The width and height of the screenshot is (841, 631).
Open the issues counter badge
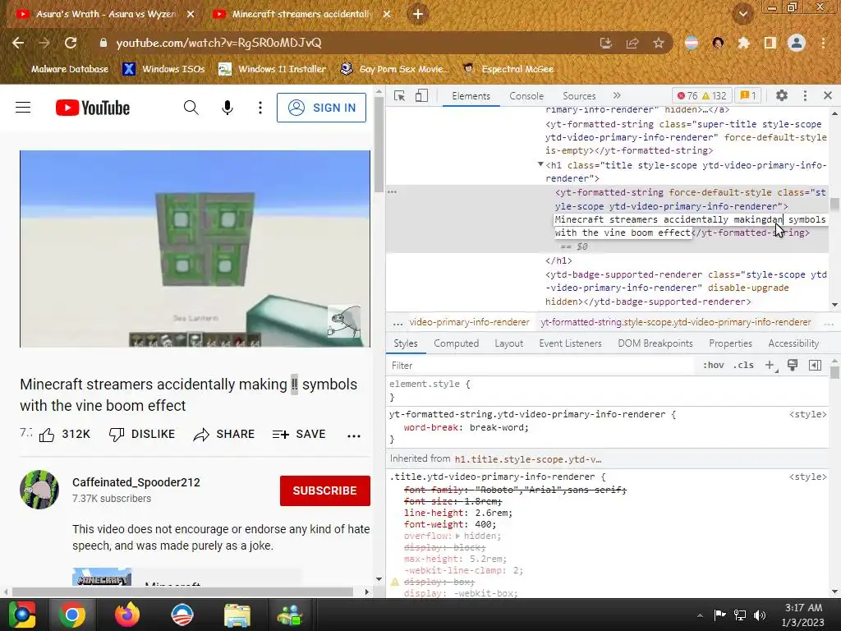coord(747,96)
